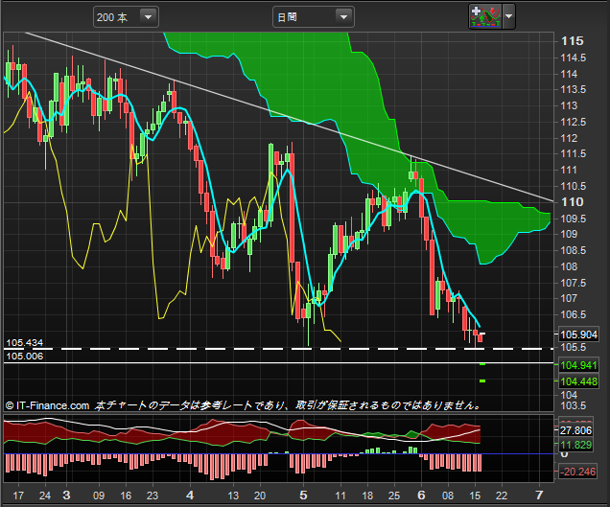Click the bold 110 price axis label
This screenshot has width=610, height=507.
tap(572, 202)
